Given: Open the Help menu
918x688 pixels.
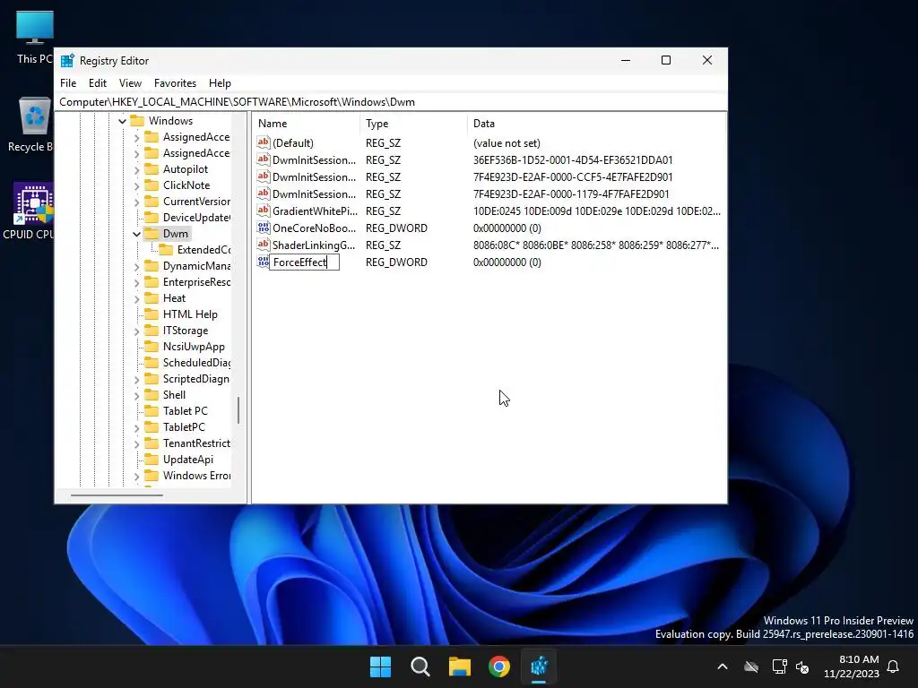Looking at the screenshot, I should click(221, 83).
